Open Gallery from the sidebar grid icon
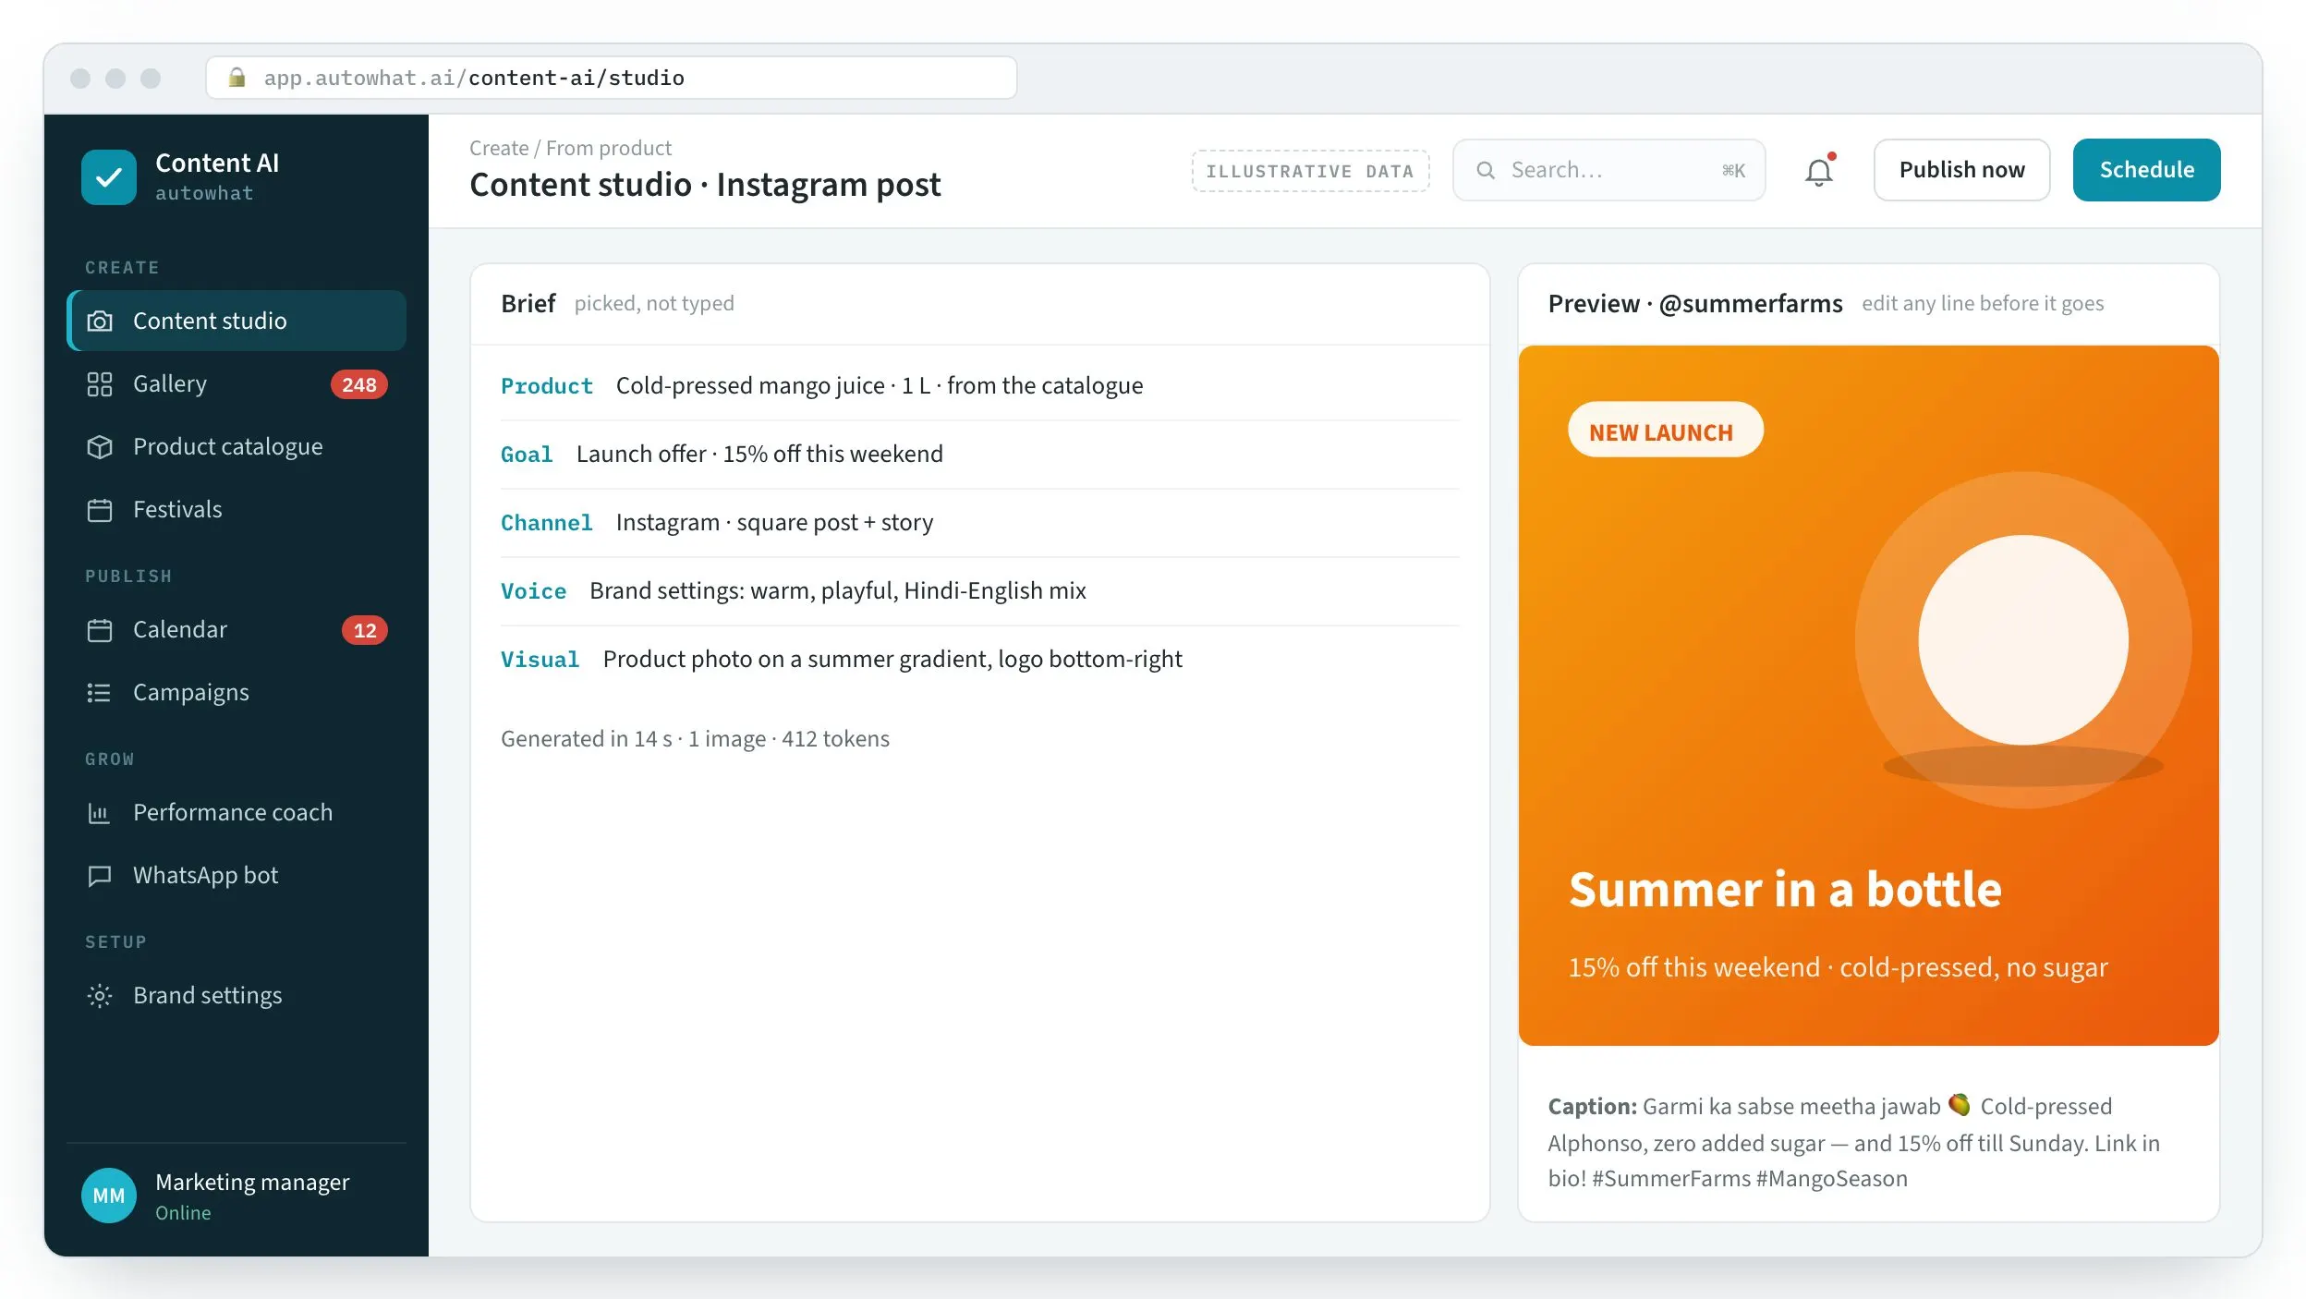 point(99,384)
